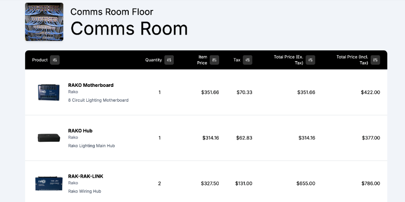The width and height of the screenshot is (405, 202).
Task: Select the RAKO Motherboard product name
Action: 91,85
